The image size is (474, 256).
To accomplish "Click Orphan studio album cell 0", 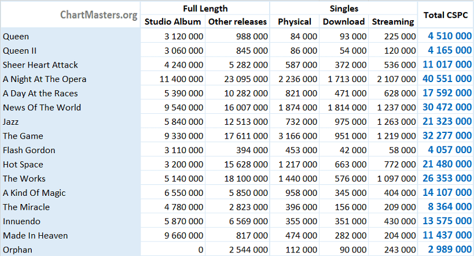I will pyautogui.click(x=201, y=250).
